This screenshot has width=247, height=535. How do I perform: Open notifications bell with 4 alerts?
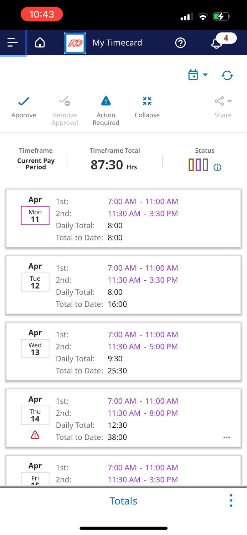[x=217, y=43]
